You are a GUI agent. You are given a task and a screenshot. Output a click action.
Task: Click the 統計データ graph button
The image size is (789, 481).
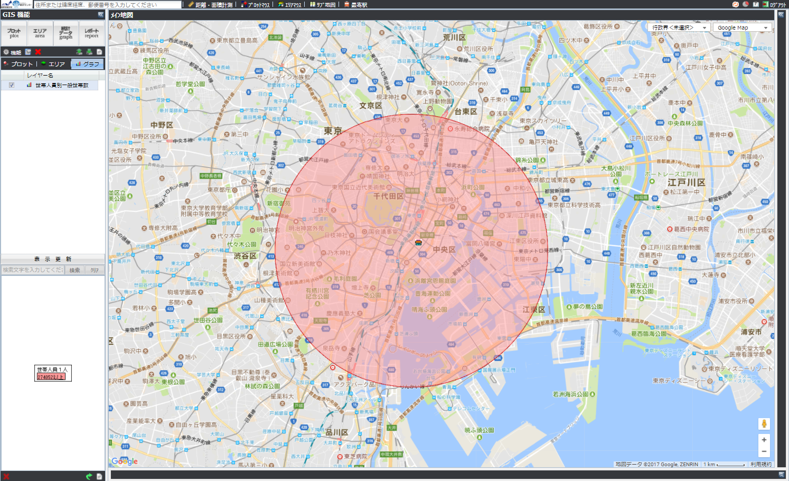[x=65, y=33]
